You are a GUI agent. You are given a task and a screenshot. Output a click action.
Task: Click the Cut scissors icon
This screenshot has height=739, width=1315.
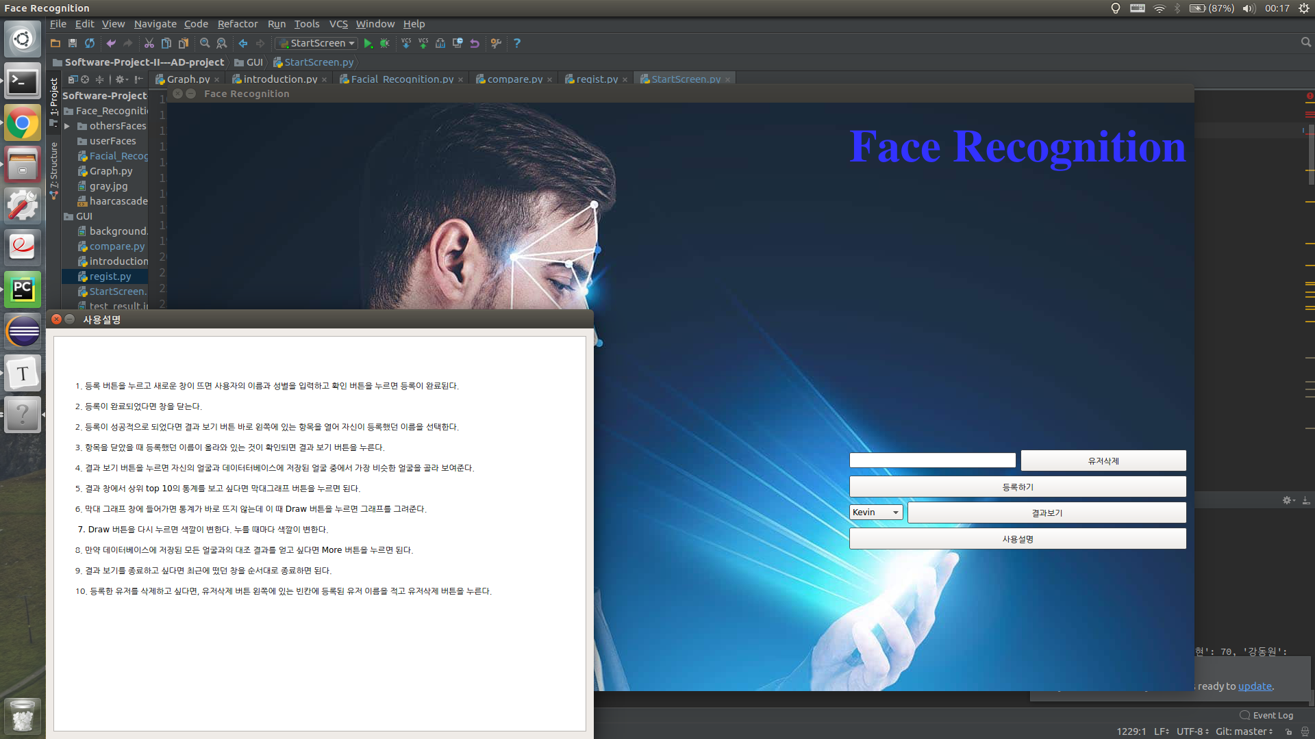point(149,43)
